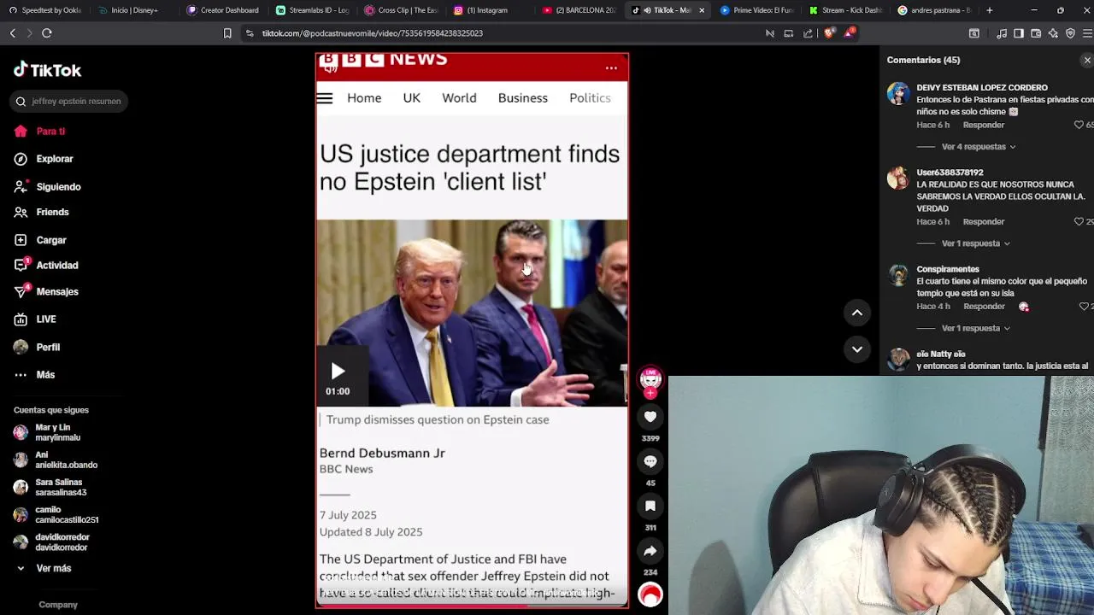This screenshot has width=1094, height=615.
Task: Open Brave Shields lion icon
Action: click(x=829, y=33)
